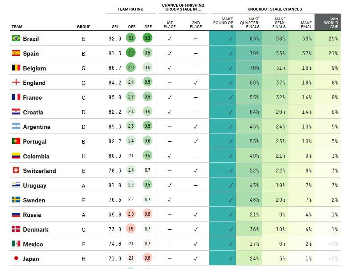Select the Portugal team name
Screen dimensions: 350x269
[x=35, y=142]
